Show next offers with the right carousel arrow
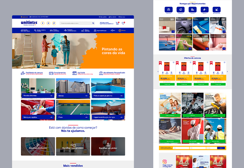 pyautogui.click(x=227, y=72)
